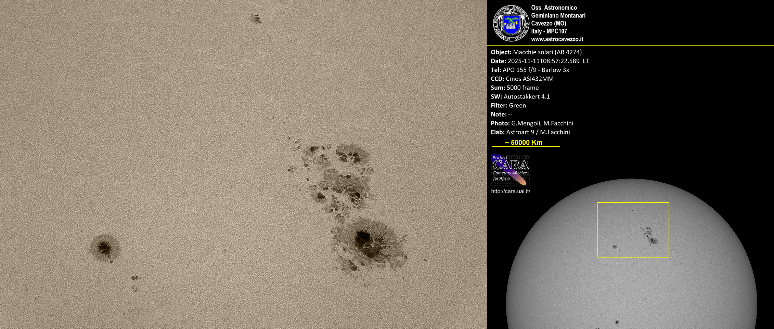774x329 pixels.
Task: Click the Sum: 5000 frame line
Action: [x=514, y=88]
